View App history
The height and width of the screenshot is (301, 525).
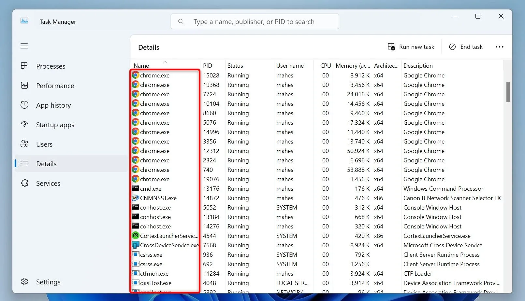pos(53,105)
